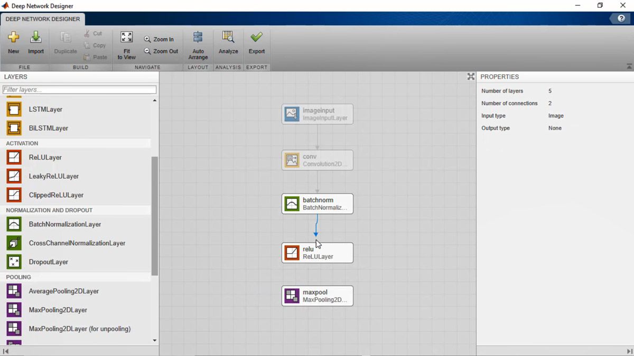Click the Export checkmark icon
This screenshot has height=356, width=634.
click(257, 38)
